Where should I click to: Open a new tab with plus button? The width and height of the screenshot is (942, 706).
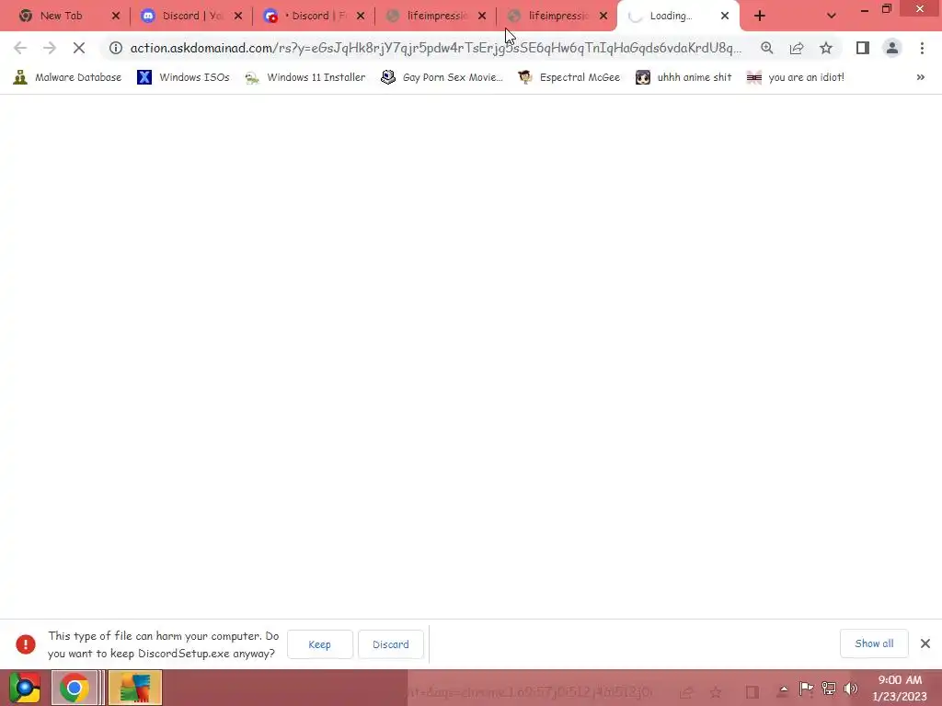click(759, 17)
